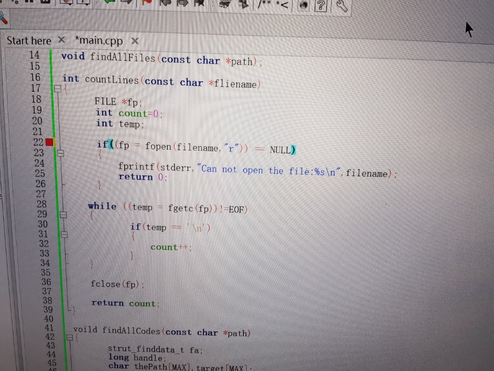494x371 pixels.
Task: Close the Start here tab
Action: [61, 40]
